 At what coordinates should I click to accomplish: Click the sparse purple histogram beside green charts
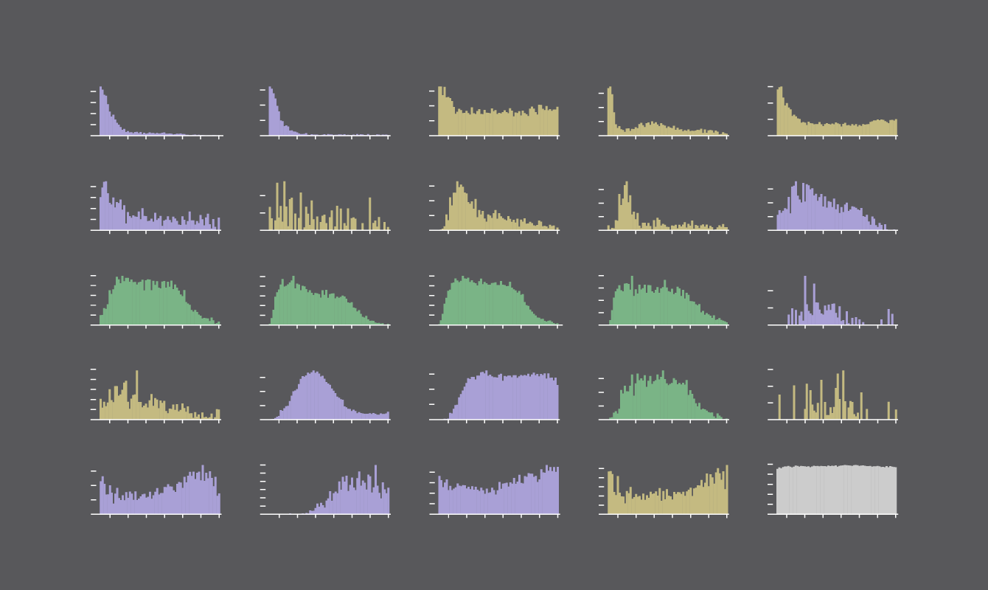(836, 302)
